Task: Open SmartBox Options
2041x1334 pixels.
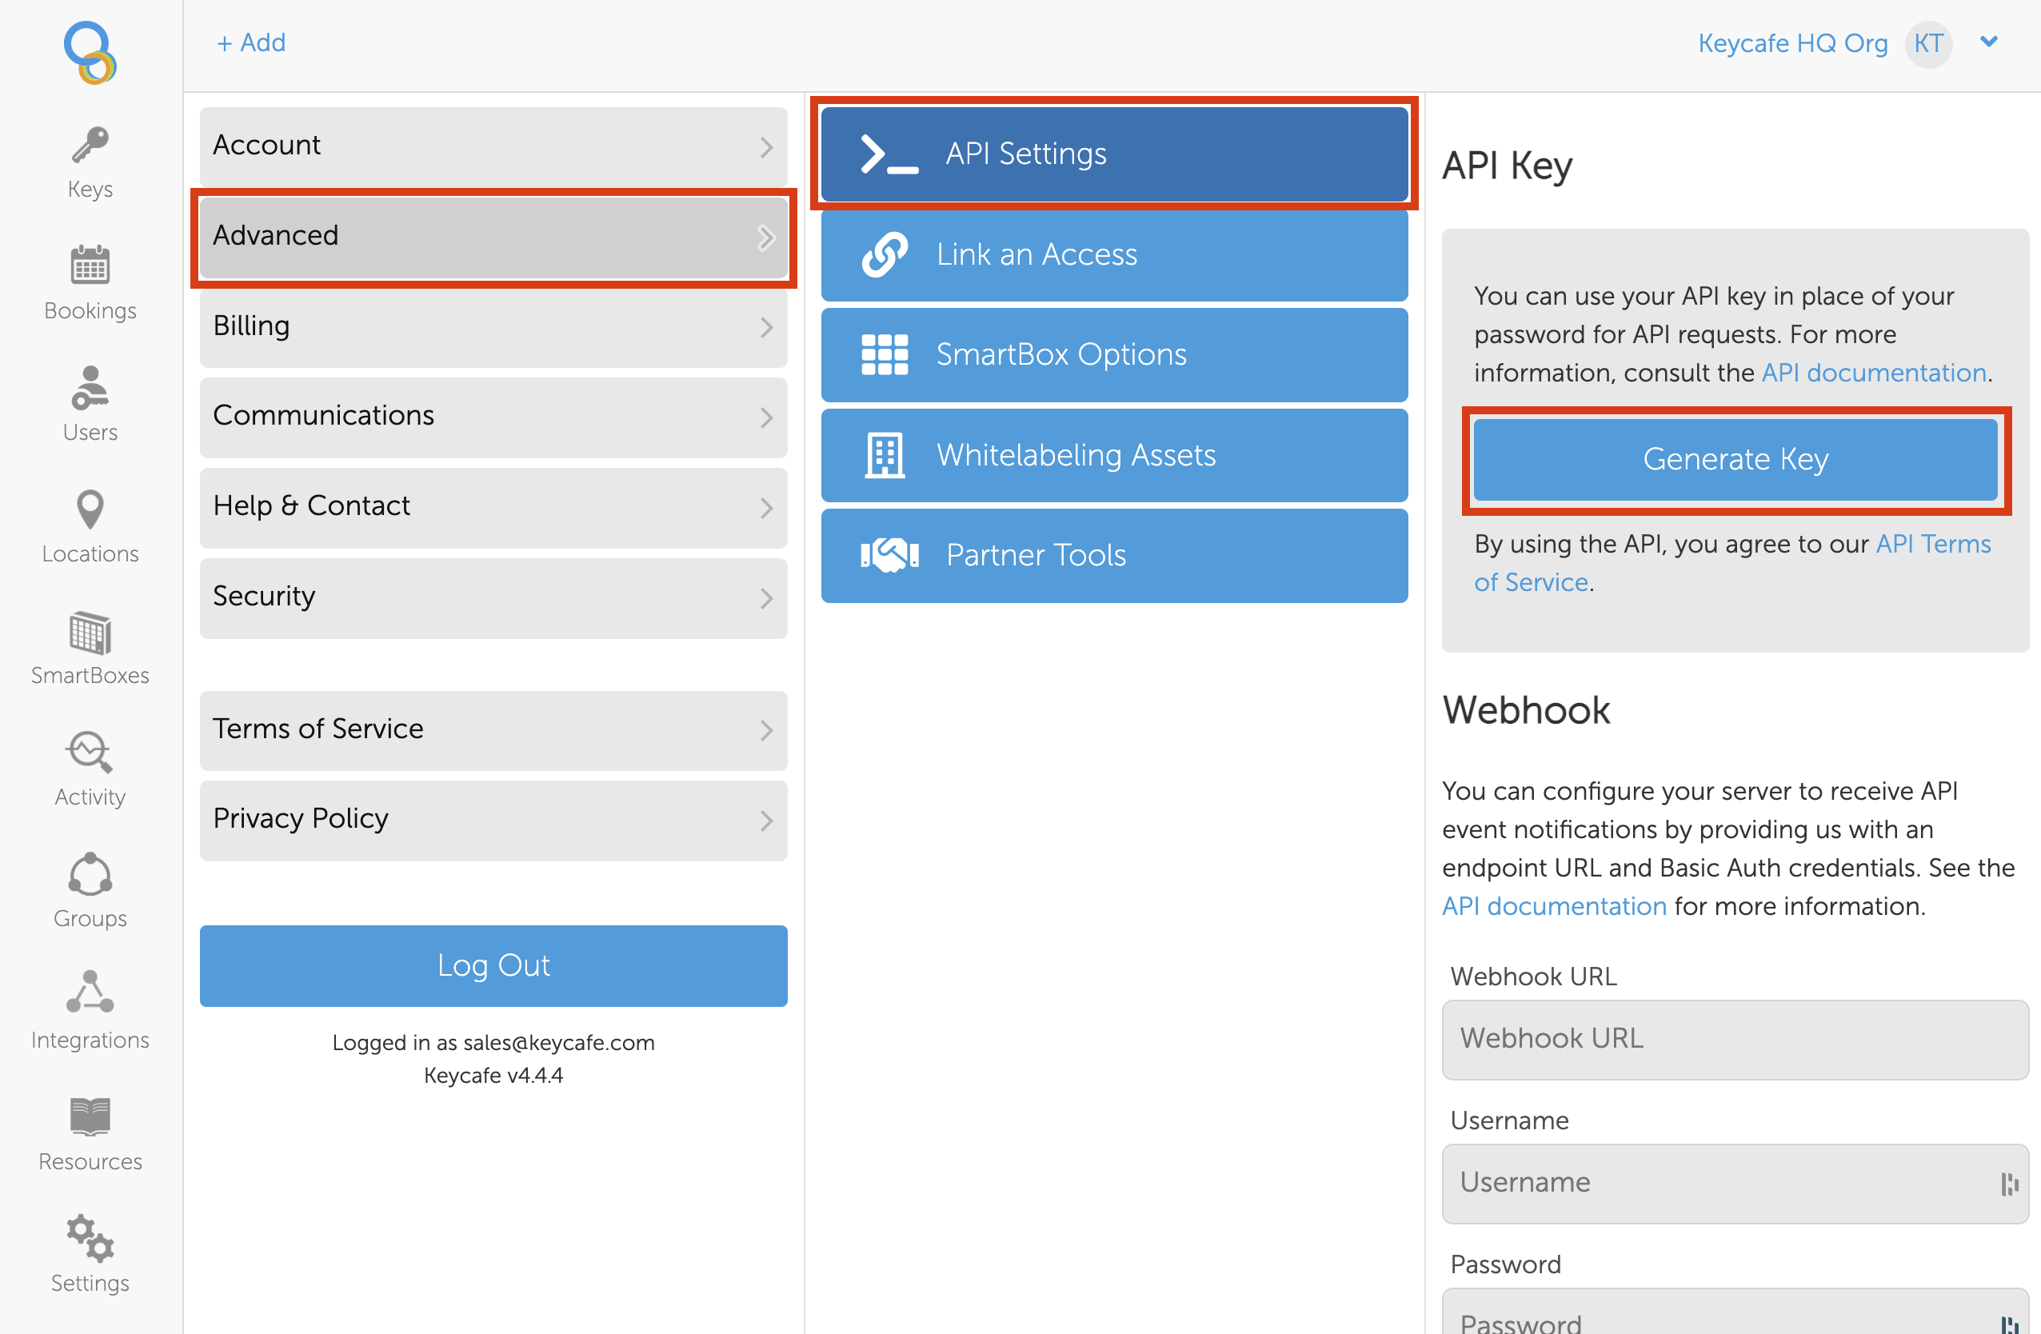Action: pyautogui.click(x=1114, y=355)
